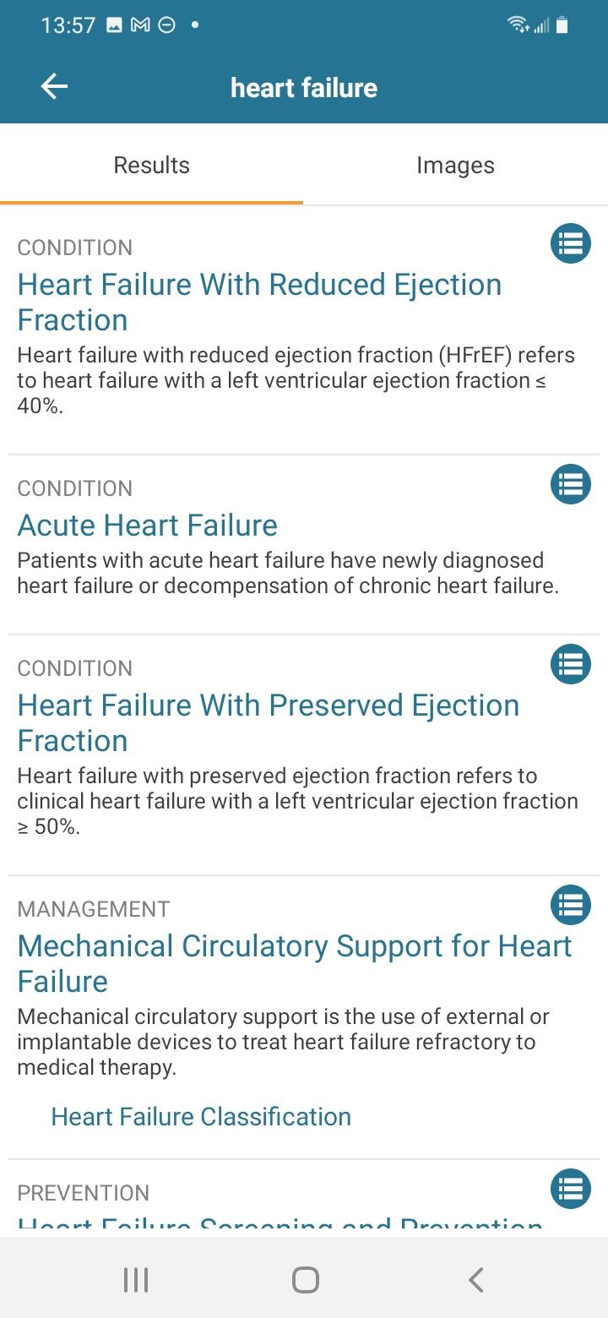The image size is (608, 1318).
Task: Open list icon for Mechanical Circulatory Support
Action: [x=570, y=906]
